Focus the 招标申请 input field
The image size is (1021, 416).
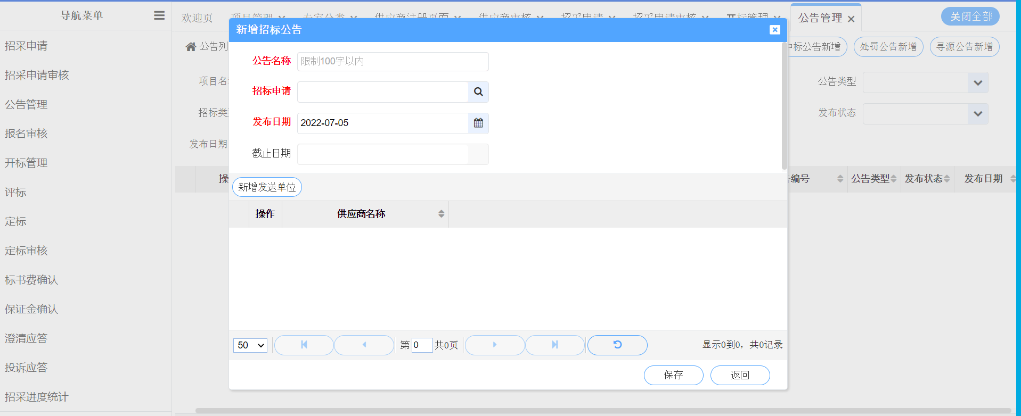pyautogui.click(x=382, y=91)
